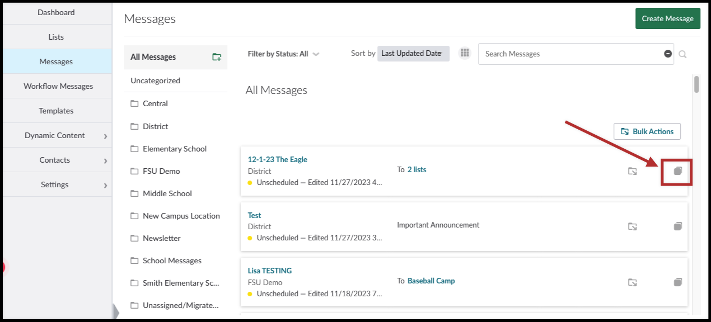Open the New Campus Location folder

click(181, 216)
